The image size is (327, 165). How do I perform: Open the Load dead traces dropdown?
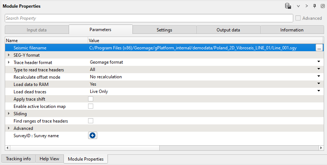pyautogui.click(x=319, y=91)
